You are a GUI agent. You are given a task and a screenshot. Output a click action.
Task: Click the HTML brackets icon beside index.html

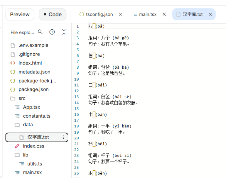13,63
